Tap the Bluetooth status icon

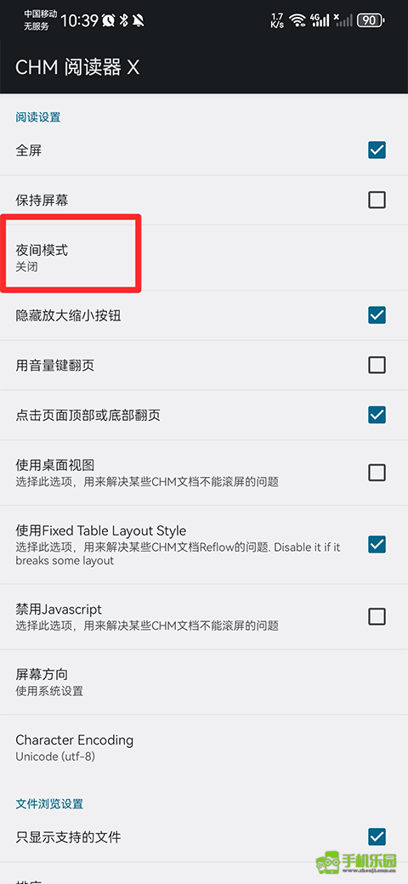tap(123, 21)
